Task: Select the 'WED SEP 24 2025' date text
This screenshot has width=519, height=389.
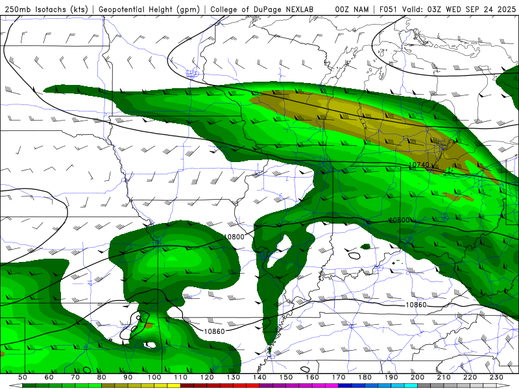Action: click(481, 10)
